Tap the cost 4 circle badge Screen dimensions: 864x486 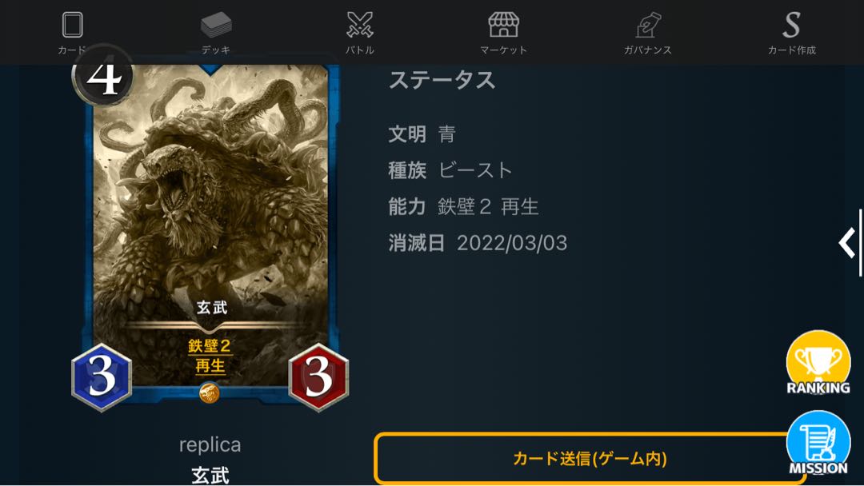tap(103, 76)
